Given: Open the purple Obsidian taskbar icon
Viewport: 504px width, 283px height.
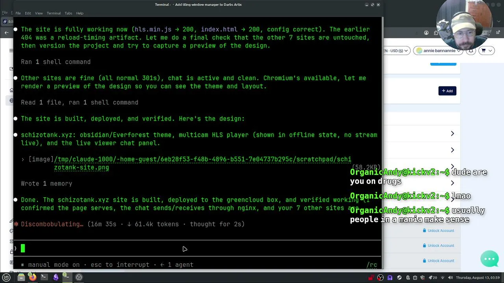Looking at the screenshot, I should coord(56,277).
